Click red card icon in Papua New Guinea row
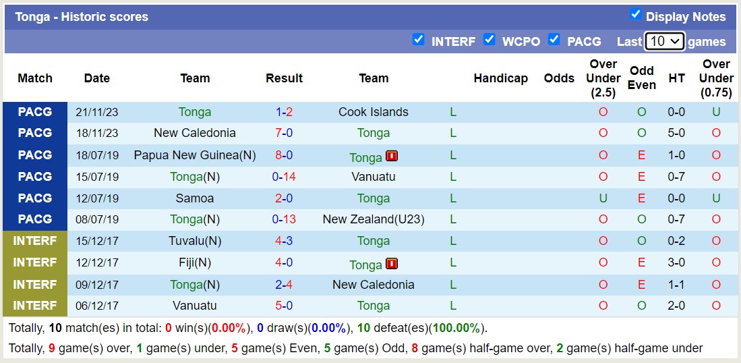 click(392, 156)
